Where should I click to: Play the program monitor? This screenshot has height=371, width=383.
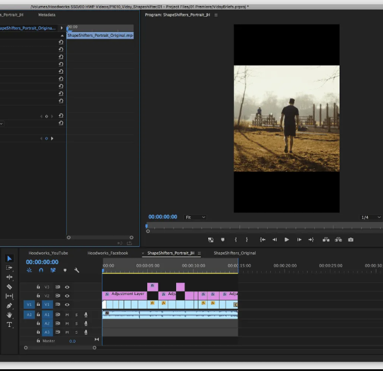click(286, 239)
